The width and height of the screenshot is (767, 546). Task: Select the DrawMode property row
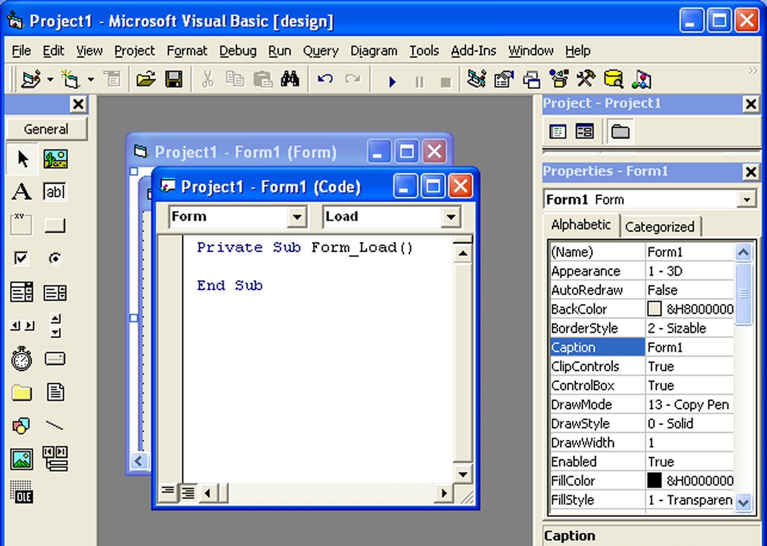click(642, 405)
